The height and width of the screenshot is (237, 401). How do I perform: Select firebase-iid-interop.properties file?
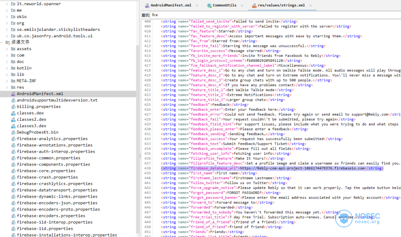pos(55,222)
